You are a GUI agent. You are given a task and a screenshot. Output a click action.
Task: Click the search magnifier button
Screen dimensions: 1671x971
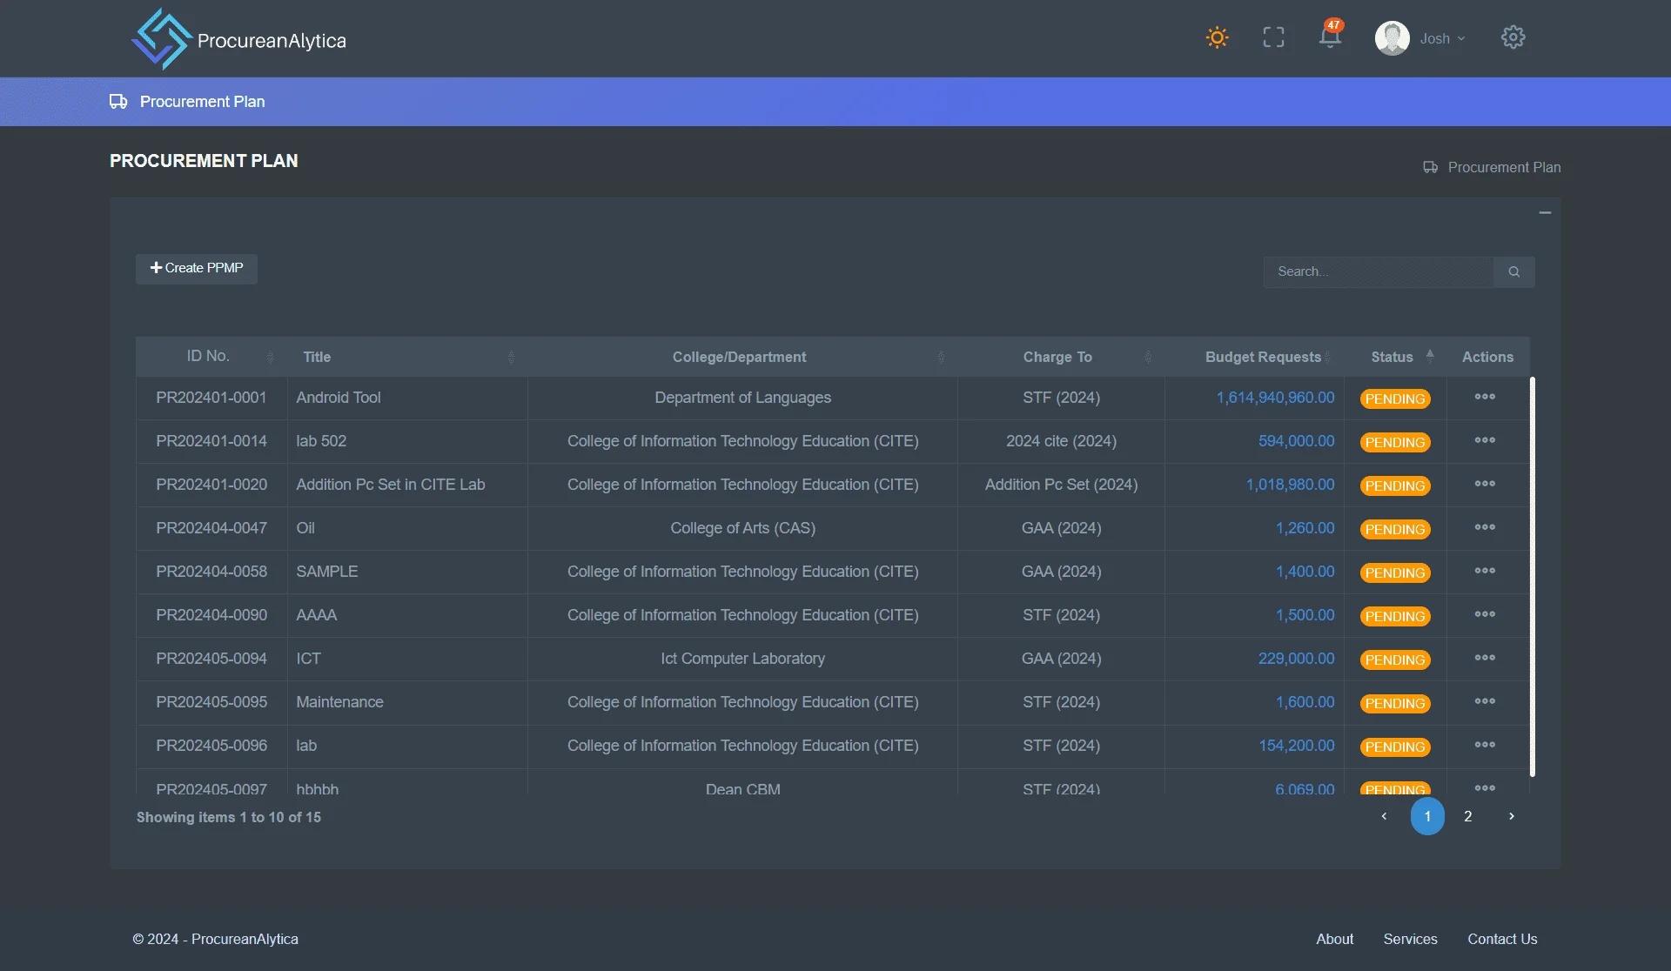(1514, 271)
